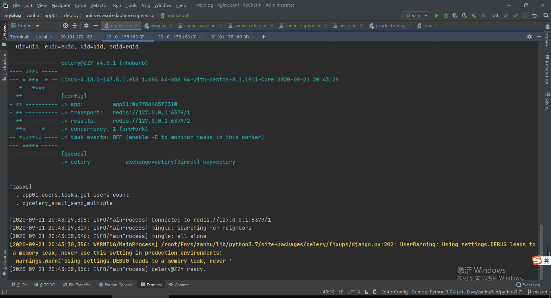Toggle tool window bars in corner
The height and width of the screenshot is (298, 551).
point(4,292)
